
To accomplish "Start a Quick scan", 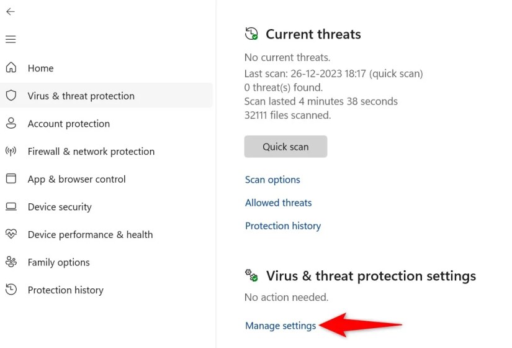I will [x=285, y=147].
